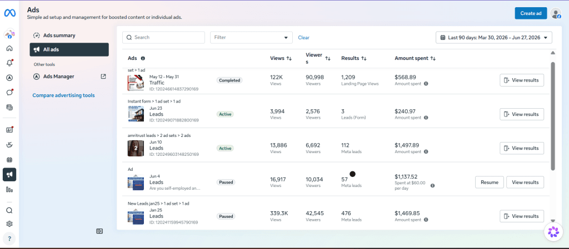Screen dimensions: 569x249
Task: Sort by Viewers column arrows
Action: (328, 58)
